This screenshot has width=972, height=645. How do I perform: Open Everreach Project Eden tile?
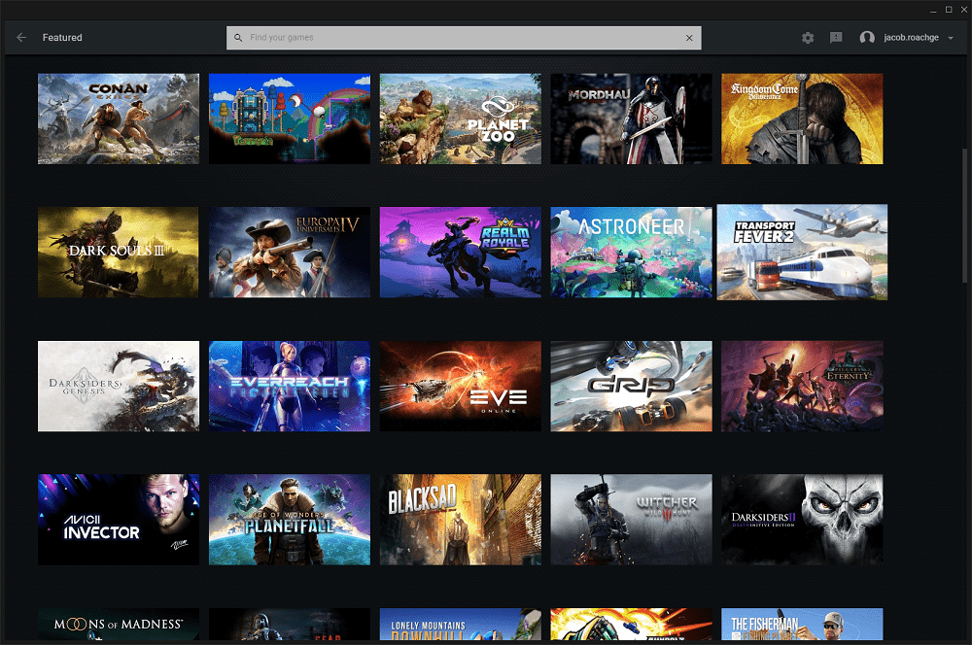point(290,386)
